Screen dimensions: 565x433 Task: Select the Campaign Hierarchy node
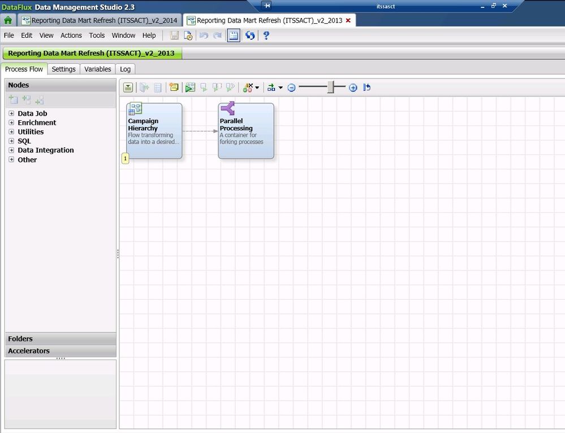(x=154, y=130)
